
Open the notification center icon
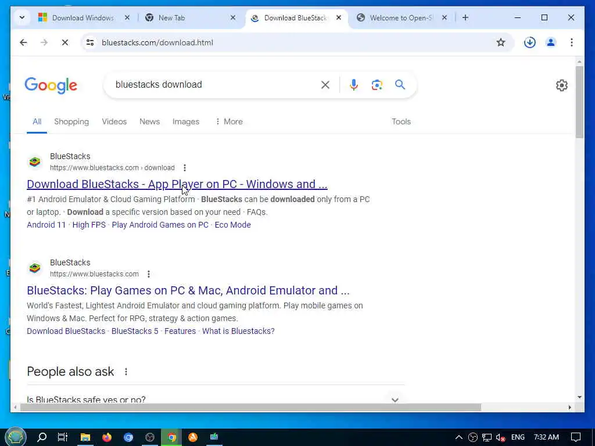coord(576,437)
